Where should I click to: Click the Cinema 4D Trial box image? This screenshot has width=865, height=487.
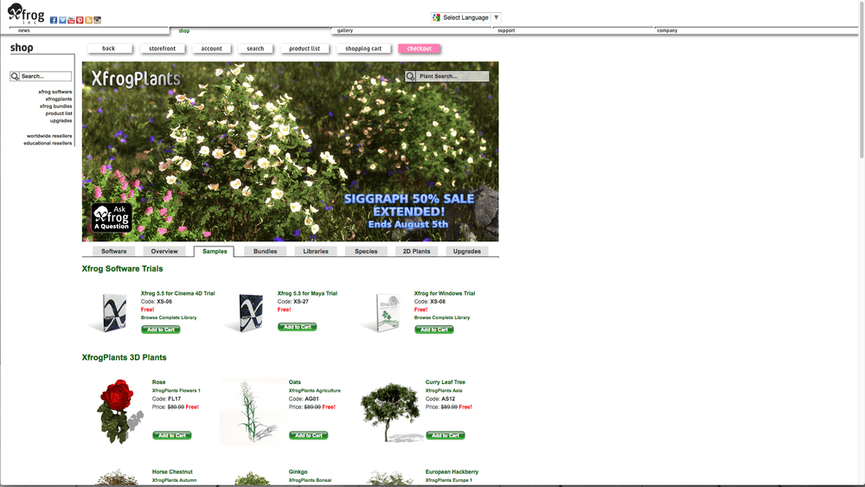pyautogui.click(x=113, y=313)
